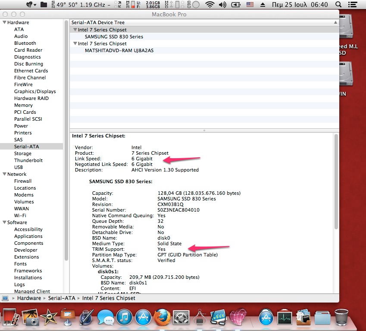The width and height of the screenshot is (366, 331).
Task: Collapse the Hardware section triangle
Action: tap(4, 22)
